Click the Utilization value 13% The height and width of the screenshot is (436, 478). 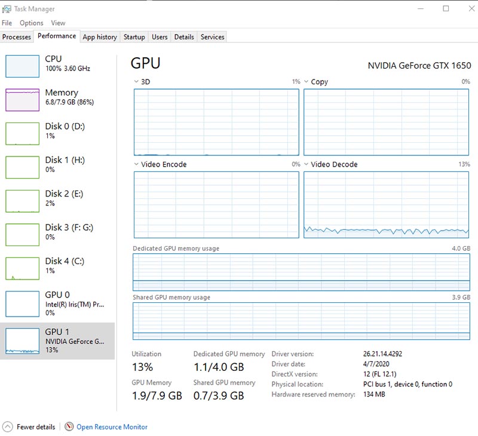click(142, 367)
